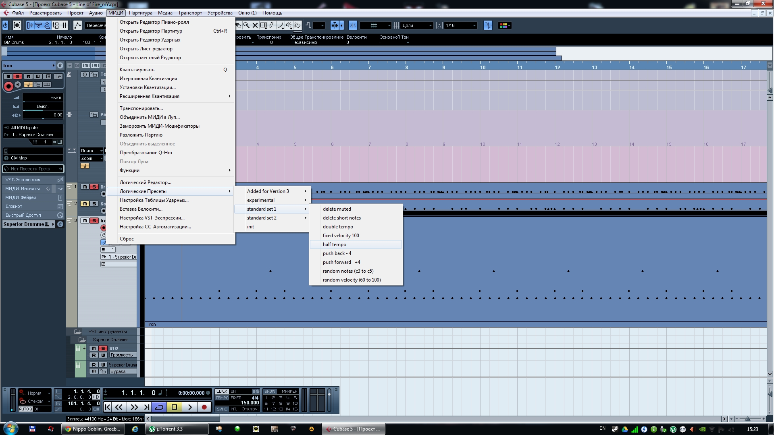Image resolution: width=774 pixels, height=435 pixels.
Task: Toggle the transport Cycle loop button
Action: (x=159, y=407)
